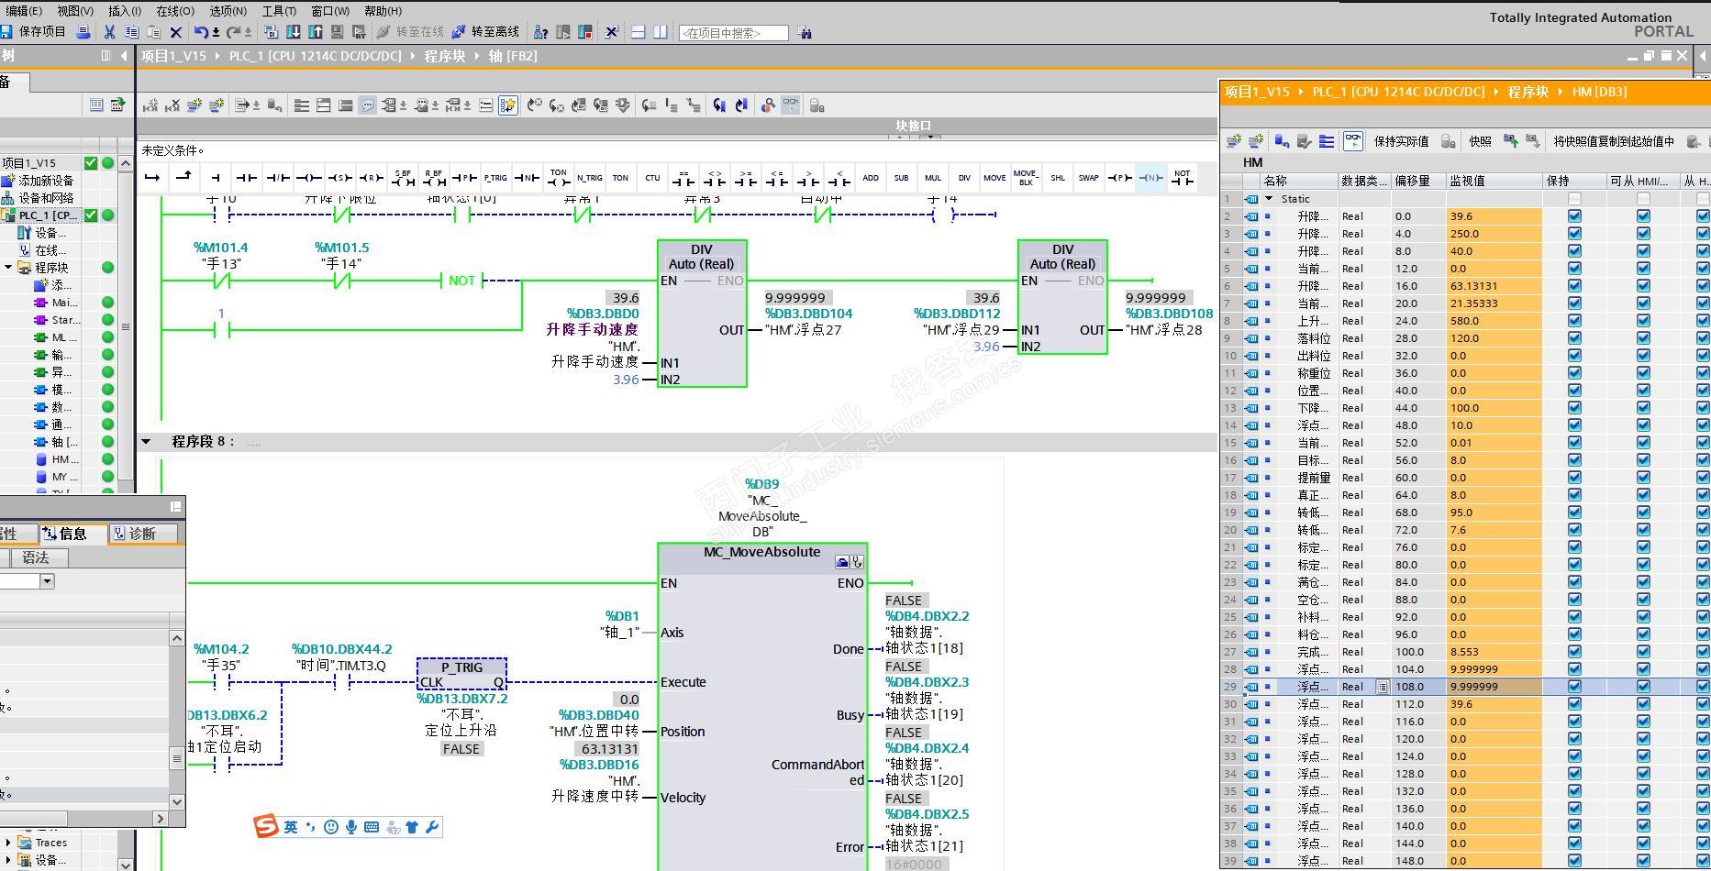This screenshot has height=871, width=1711.
Task: Insert the MOVE instruction from favorites bar
Action: [994, 178]
